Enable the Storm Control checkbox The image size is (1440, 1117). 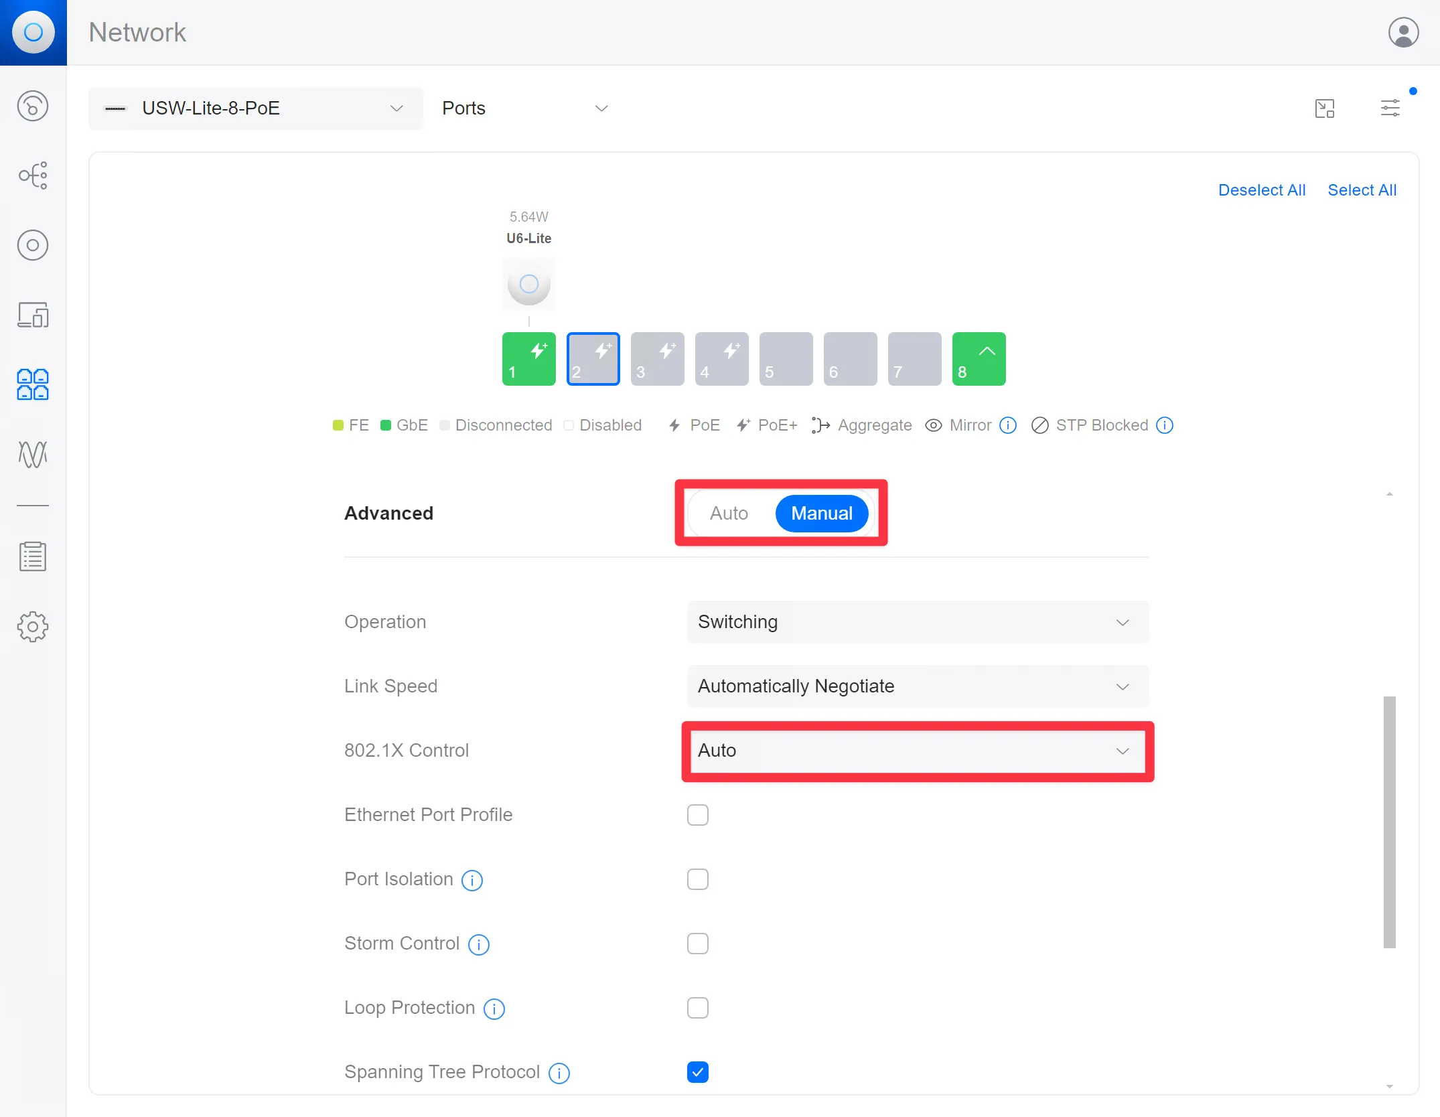point(697,944)
